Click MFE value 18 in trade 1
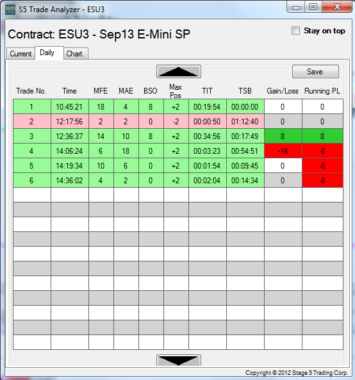This screenshot has width=355, height=380. click(x=101, y=106)
